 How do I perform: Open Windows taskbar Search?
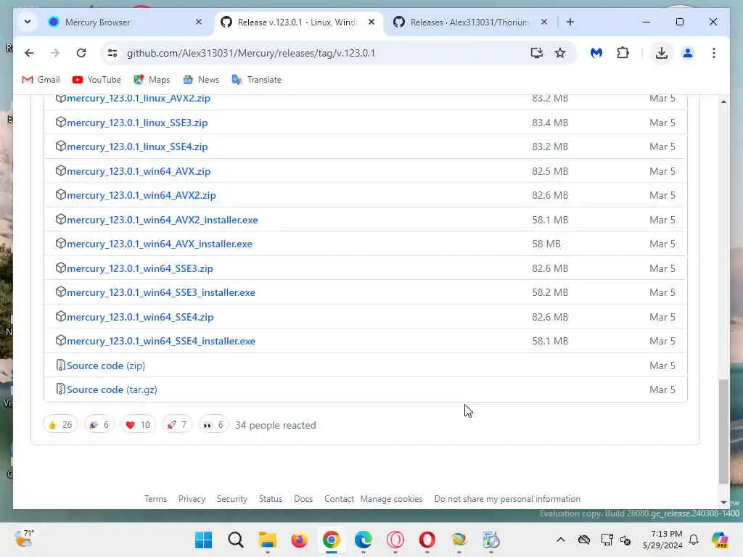[x=236, y=540]
